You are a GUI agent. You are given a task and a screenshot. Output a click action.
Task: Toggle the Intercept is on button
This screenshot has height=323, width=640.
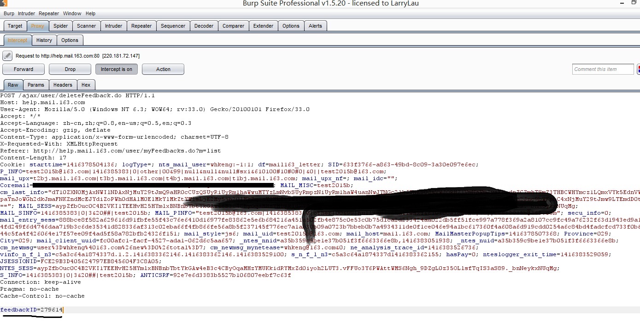pos(117,69)
